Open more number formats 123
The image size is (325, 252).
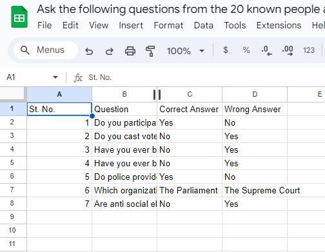click(309, 50)
